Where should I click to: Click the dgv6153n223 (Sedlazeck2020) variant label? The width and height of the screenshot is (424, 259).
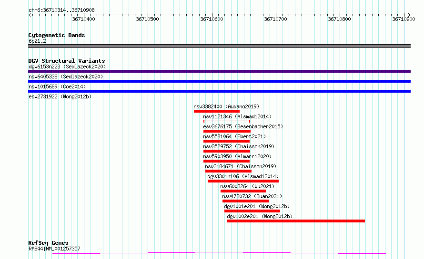pyautogui.click(x=67, y=67)
